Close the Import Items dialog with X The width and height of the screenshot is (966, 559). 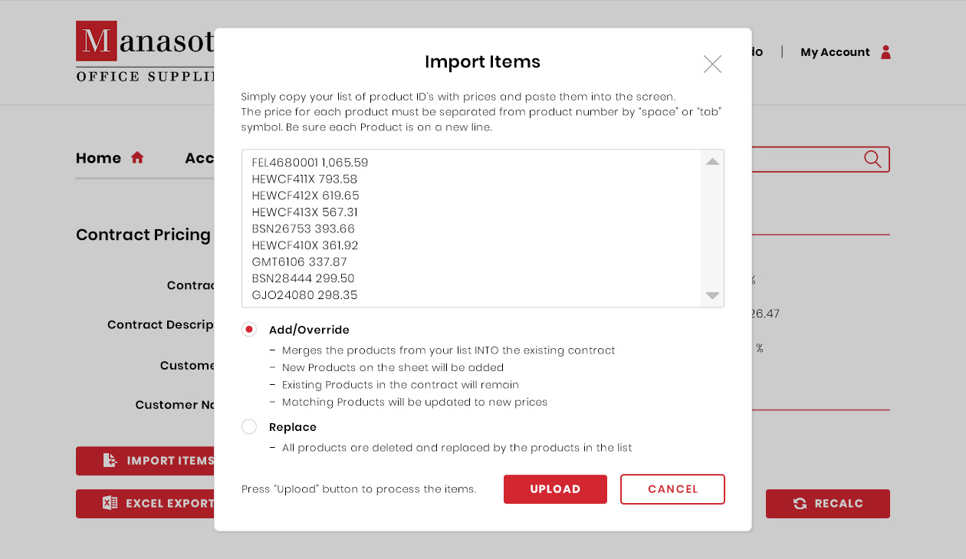(x=712, y=64)
